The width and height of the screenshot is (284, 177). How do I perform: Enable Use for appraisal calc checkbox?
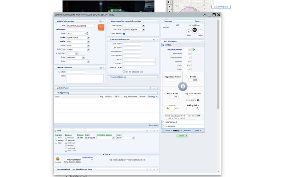pos(124,72)
